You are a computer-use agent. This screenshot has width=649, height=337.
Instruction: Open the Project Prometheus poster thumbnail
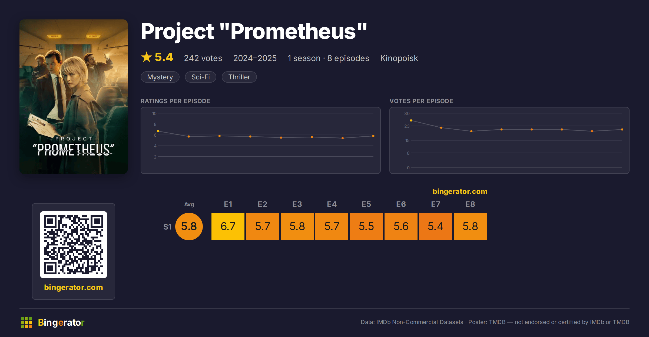click(74, 97)
